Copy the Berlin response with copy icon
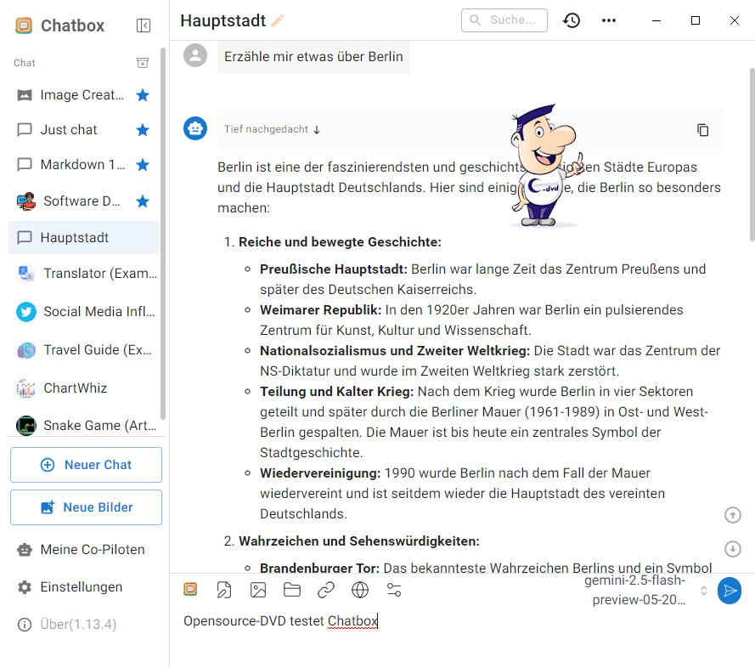 [702, 130]
